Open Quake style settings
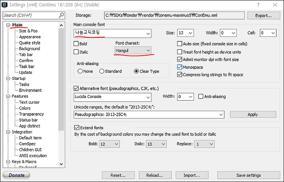The width and height of the screenshot is (284, 182). point(30,43)
